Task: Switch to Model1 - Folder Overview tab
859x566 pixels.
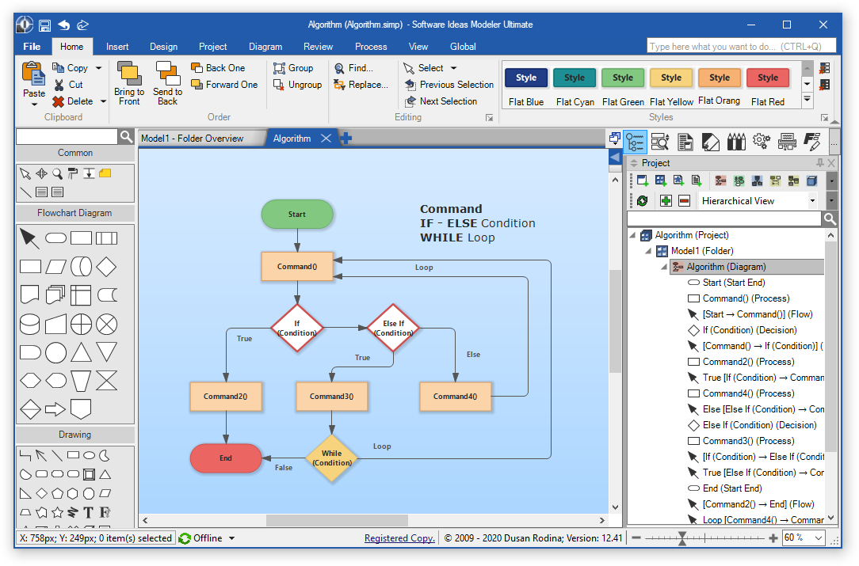Action: click(x=193, y=139)
